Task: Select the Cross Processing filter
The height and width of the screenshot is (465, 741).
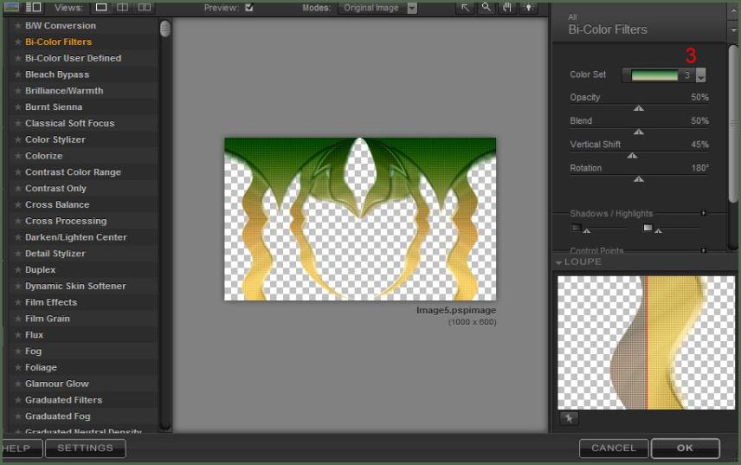Action: (x=66, y=221)
